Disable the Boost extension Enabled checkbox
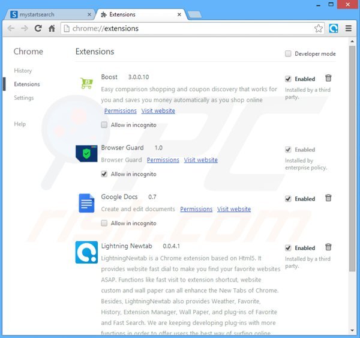This screenshot has width=360, height=338. pyautogui.click(x=288, y=79)
